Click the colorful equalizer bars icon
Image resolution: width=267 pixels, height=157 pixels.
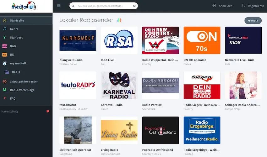pos(119,20)
